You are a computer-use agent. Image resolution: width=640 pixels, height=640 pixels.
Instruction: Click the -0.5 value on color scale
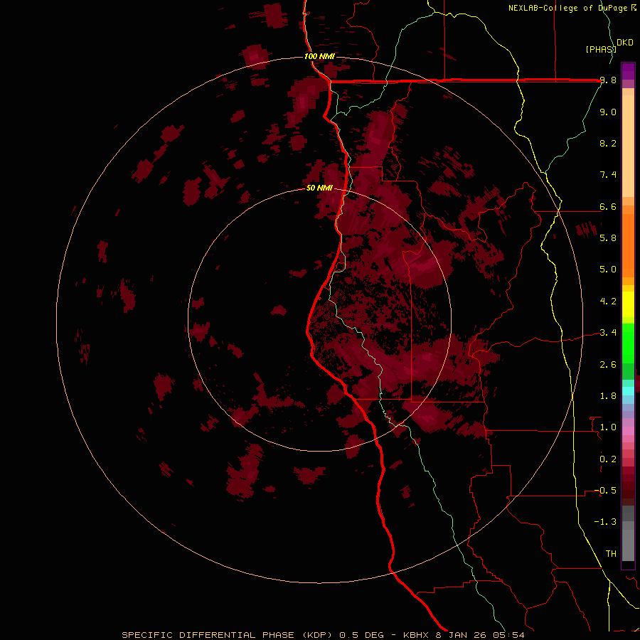(606, 491)
